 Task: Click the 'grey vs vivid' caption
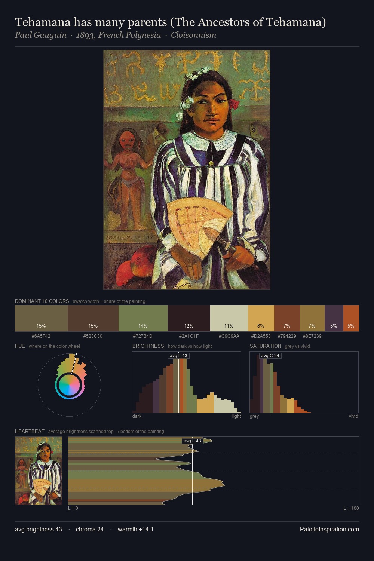pyautogui.click(x=297, y=346)
